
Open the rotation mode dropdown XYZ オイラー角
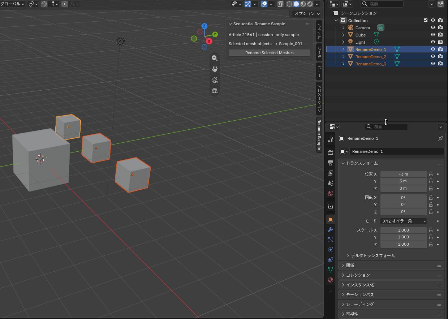[404, 221]
